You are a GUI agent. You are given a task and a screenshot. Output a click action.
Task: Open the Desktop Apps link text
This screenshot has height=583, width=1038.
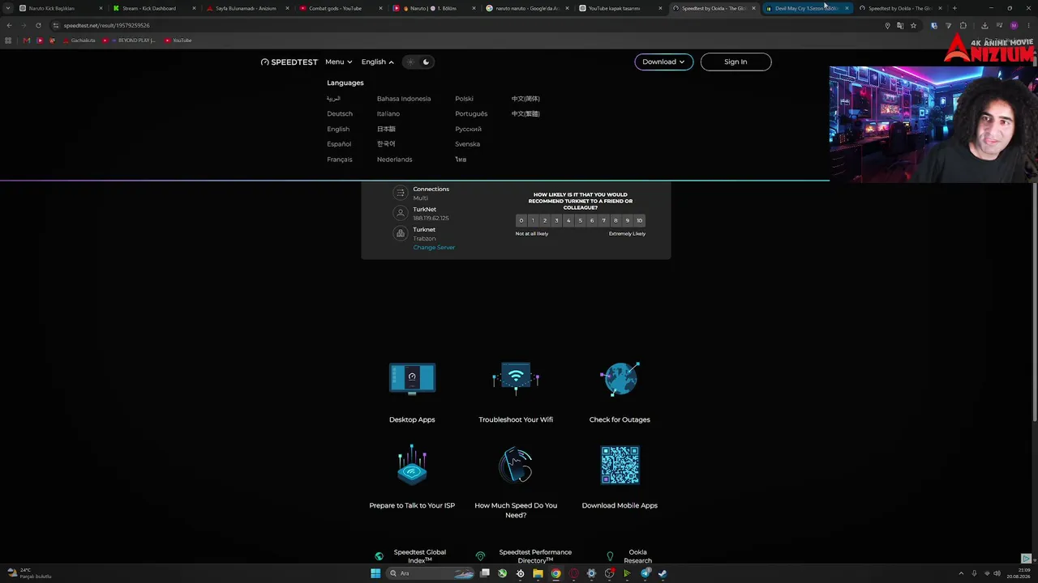[412, 419]
